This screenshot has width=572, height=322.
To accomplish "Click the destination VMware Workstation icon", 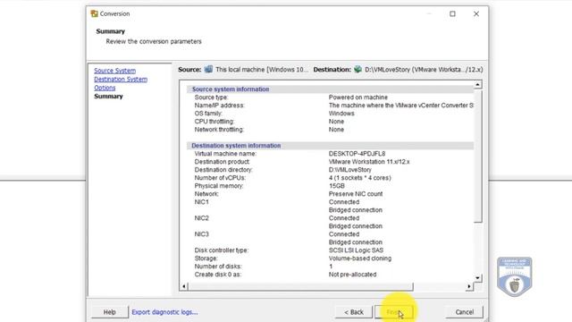I will pyautogui.click(x=357, y=69).
